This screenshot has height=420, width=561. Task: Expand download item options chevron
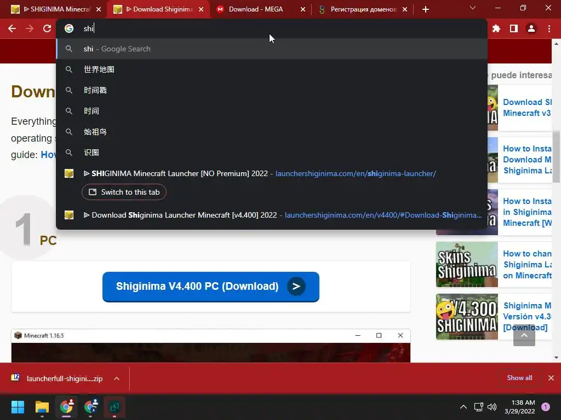click(x=117, y=378)
